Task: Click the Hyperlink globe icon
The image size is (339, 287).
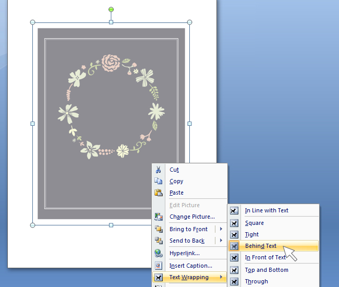Action: (159, 253)
